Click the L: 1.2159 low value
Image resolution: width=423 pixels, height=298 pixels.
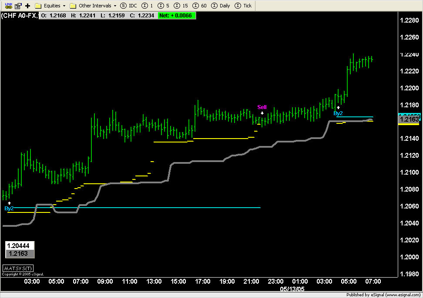click(112, 16)
